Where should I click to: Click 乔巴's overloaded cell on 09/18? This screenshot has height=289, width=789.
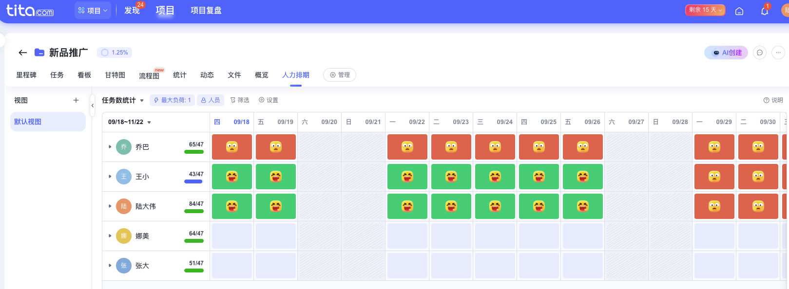point(232,147)
